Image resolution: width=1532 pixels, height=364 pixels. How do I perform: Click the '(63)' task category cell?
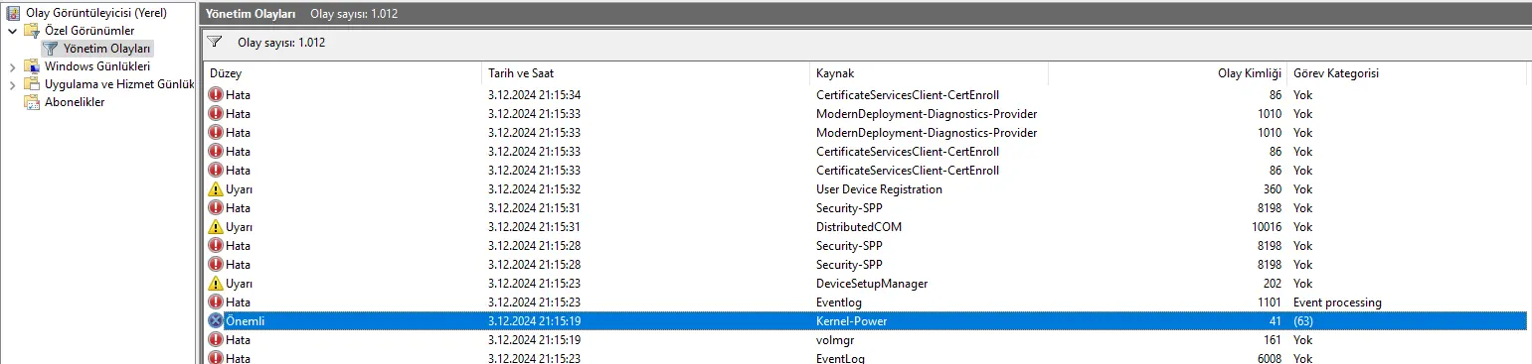pyautogui.click(x=1303, y=321)
